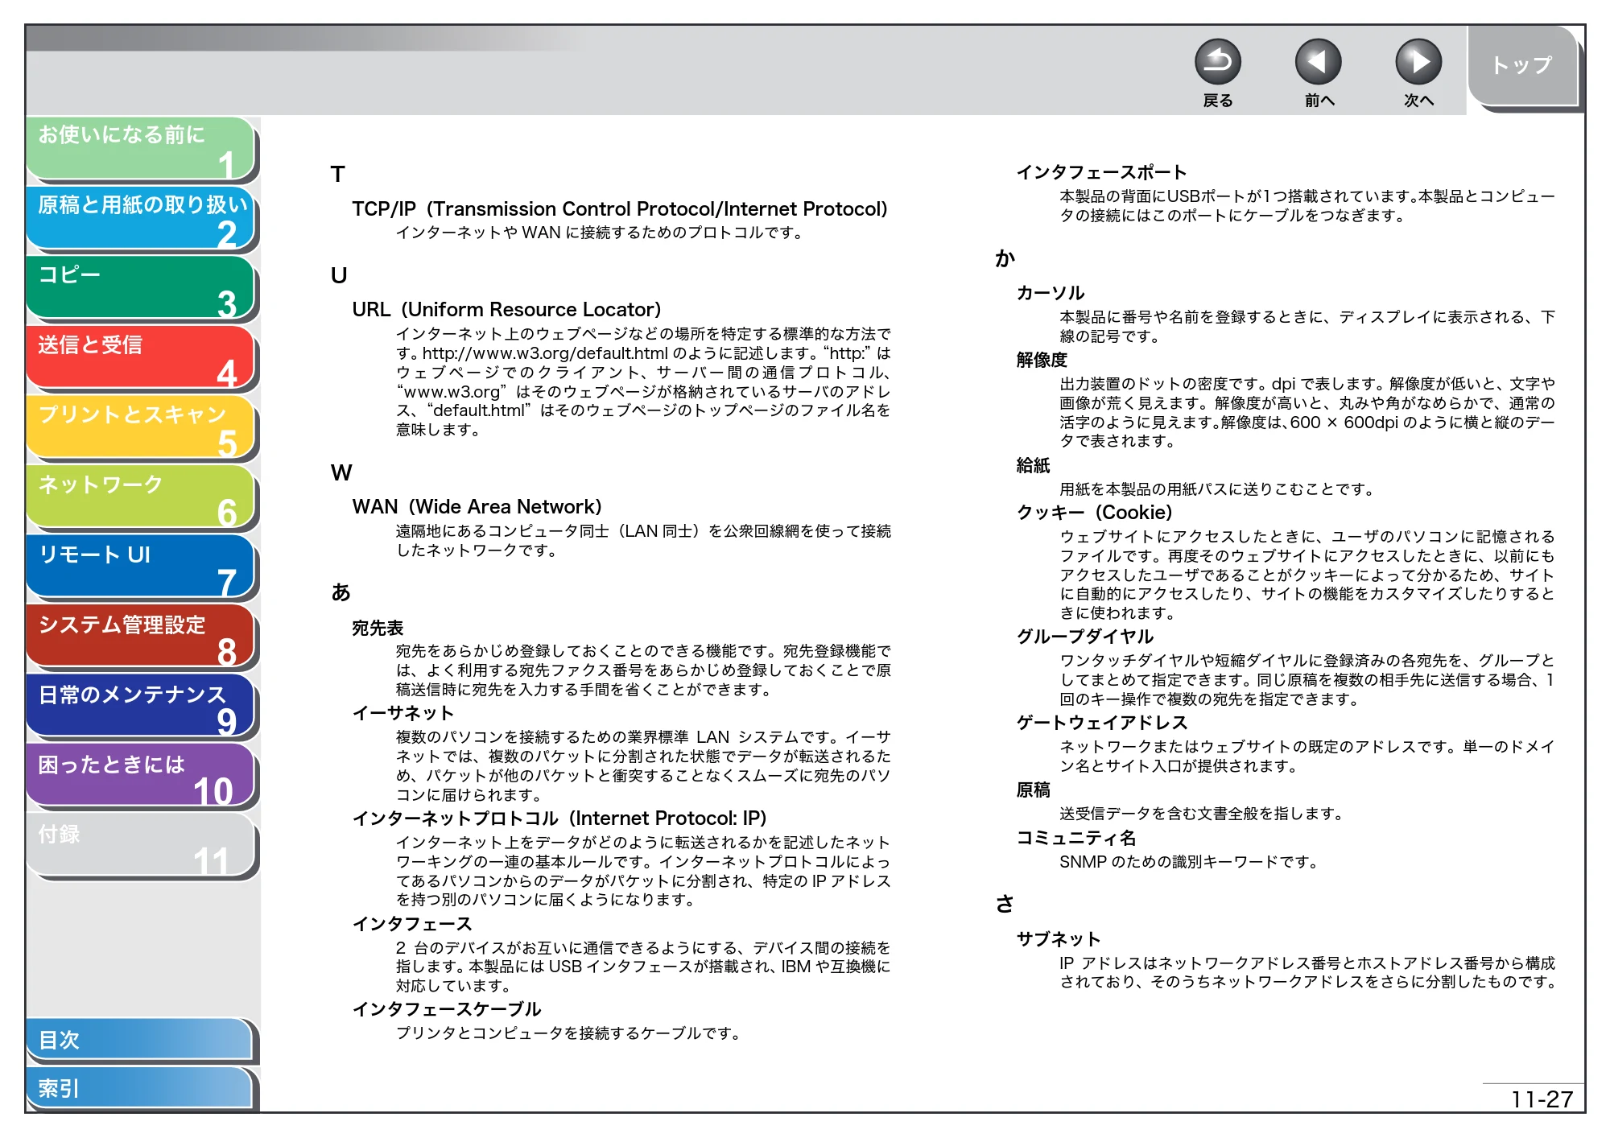Viewport: 1610px width, 1138px height.
Task: Click the サブネット glossary term
Action: click(1058, 939)
